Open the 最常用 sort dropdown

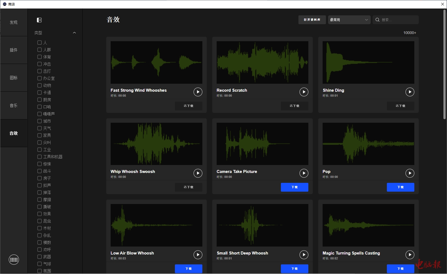click(x=349, y=20)
